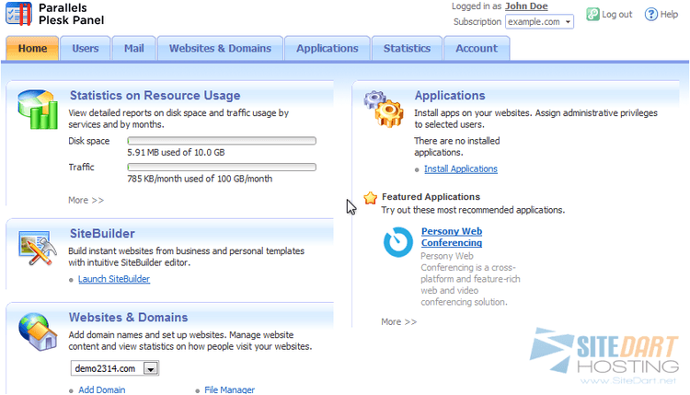
Task: Click the Persony Web Conferencing round icon
Action: tap(397, 242)
